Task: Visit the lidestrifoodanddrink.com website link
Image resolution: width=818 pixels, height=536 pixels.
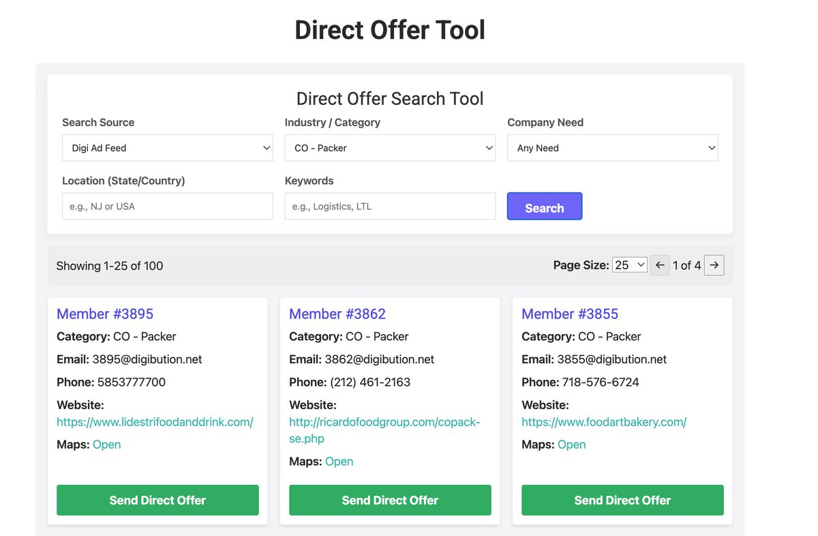Action: (155, 422)
